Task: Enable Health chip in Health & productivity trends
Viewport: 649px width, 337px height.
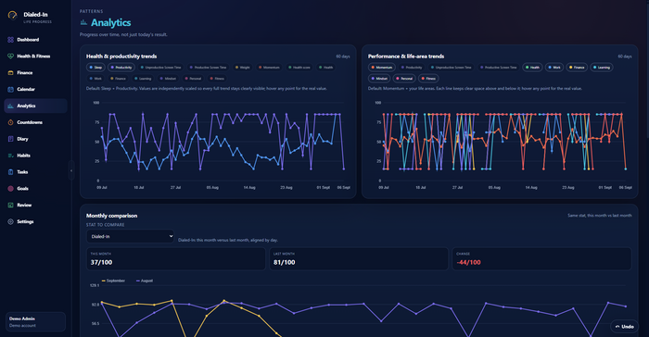Action: click(325, 68)
